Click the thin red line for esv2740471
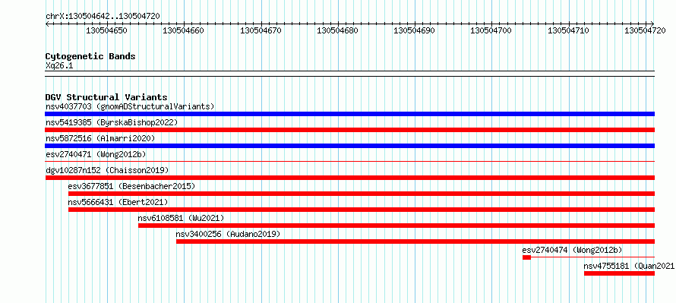Viewport: 676px width, 303px height. [349, 162]
